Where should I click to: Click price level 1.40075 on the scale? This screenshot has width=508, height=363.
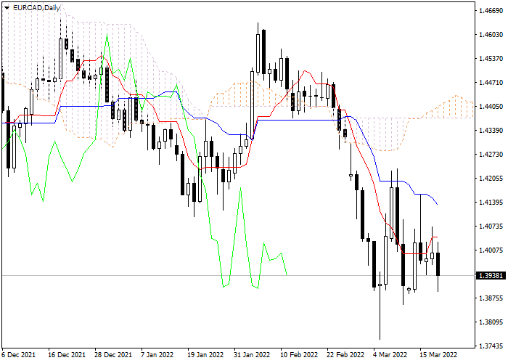pyautogui.click(x=491, y=250)
